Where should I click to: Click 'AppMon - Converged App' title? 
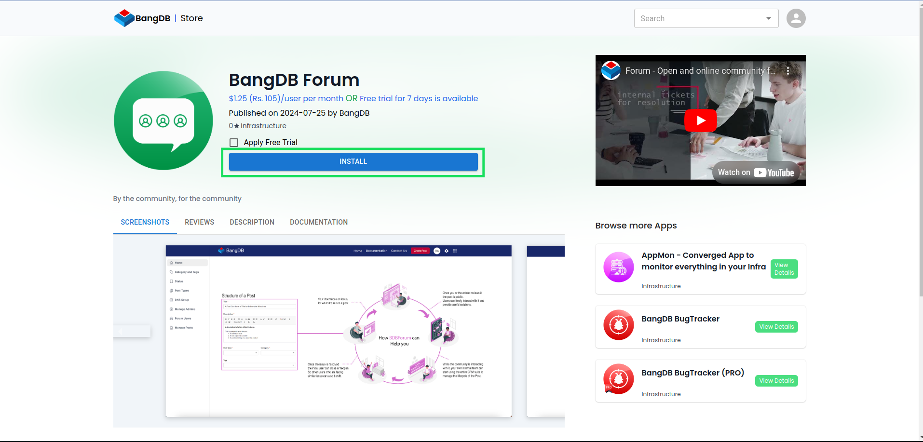[x=704, y=261]
